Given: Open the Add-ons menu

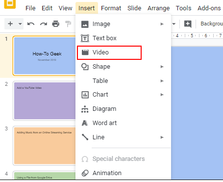Looking at the screenshot, I should [209, 8].
